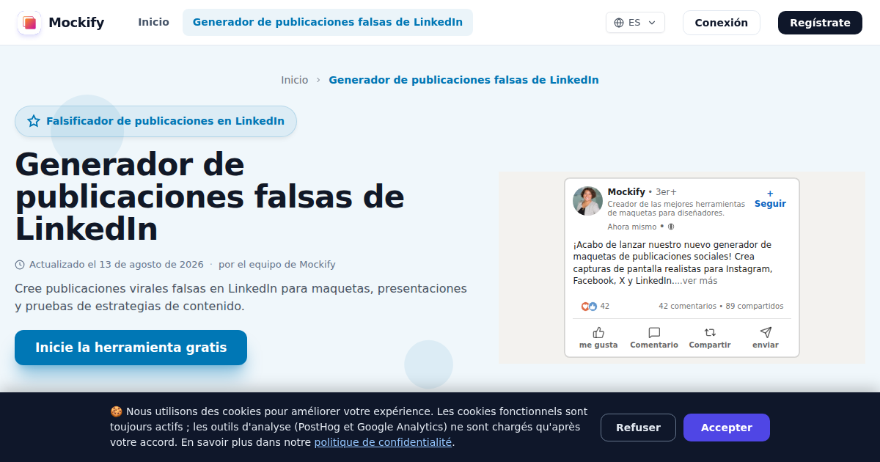Click the clock icon beside the update date
The image size is (880, 462).
click(x=20, y=265)
